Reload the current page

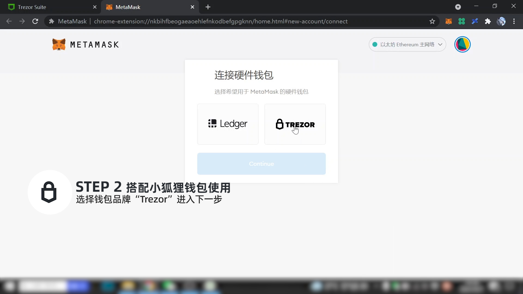tap(35, 21)
